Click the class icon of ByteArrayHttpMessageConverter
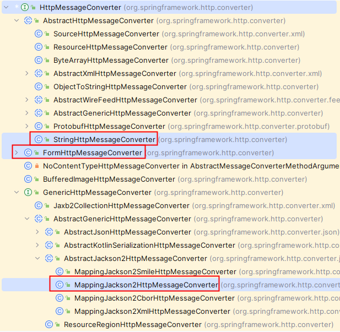The width and height of the screenshot is (340, 332). click(x=39, y=60)
